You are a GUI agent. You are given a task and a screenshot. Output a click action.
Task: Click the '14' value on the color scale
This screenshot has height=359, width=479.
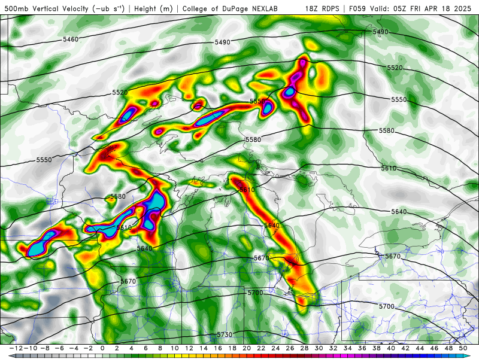click(204, 348)
